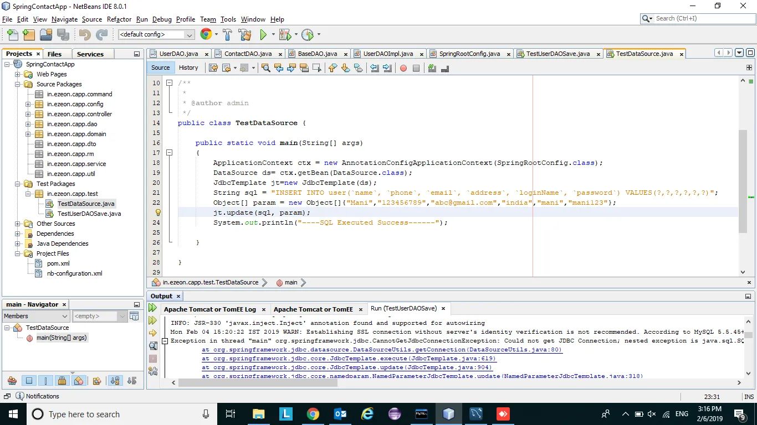Expand the in.ezeon.capp.dao package node
This screenshot has width=757, height=425.
click(x=28, y=124)
